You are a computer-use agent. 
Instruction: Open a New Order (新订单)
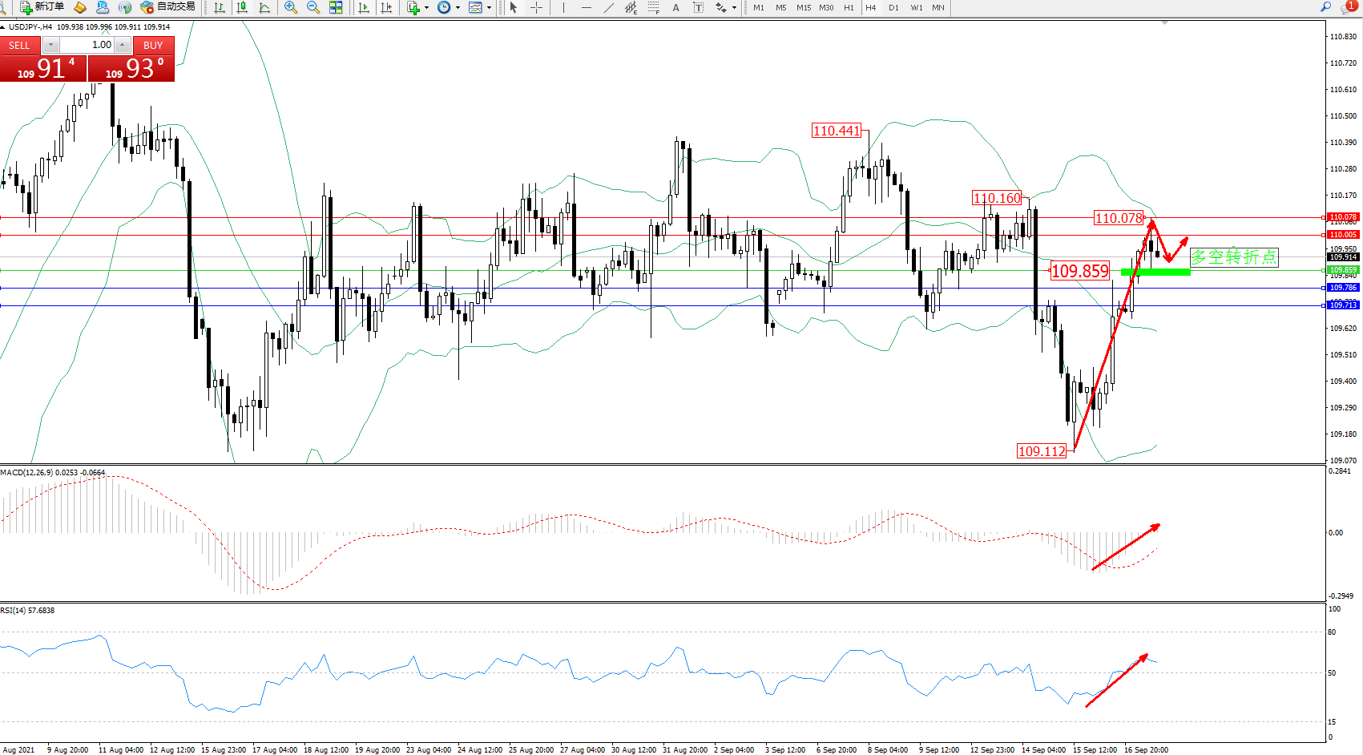coord(42,7)
